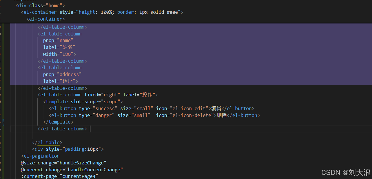Jump to sticky el-container height 100% line
Image resolution: width=372 pixels, height=179 pixels.
coord(102,12)
